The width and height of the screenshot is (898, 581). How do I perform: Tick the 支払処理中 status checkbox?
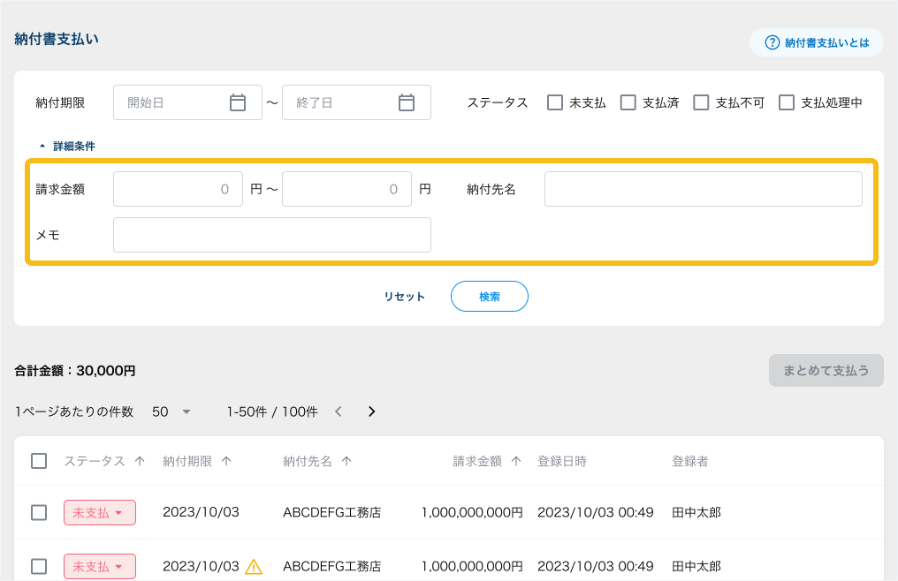(787, 102)
